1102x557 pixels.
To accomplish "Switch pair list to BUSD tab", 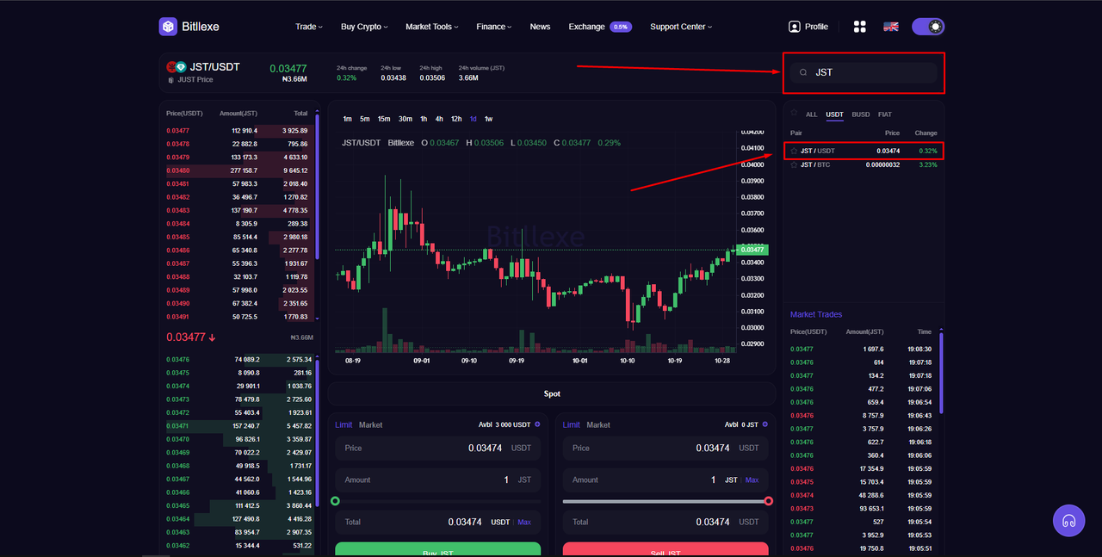I will 861,114.
